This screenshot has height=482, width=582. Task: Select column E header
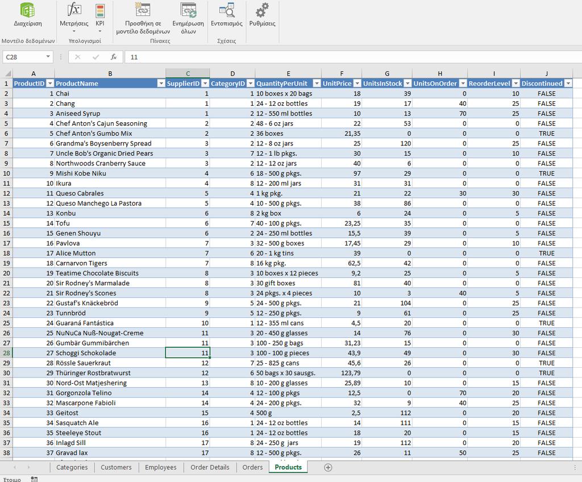(x=288, y=73)
